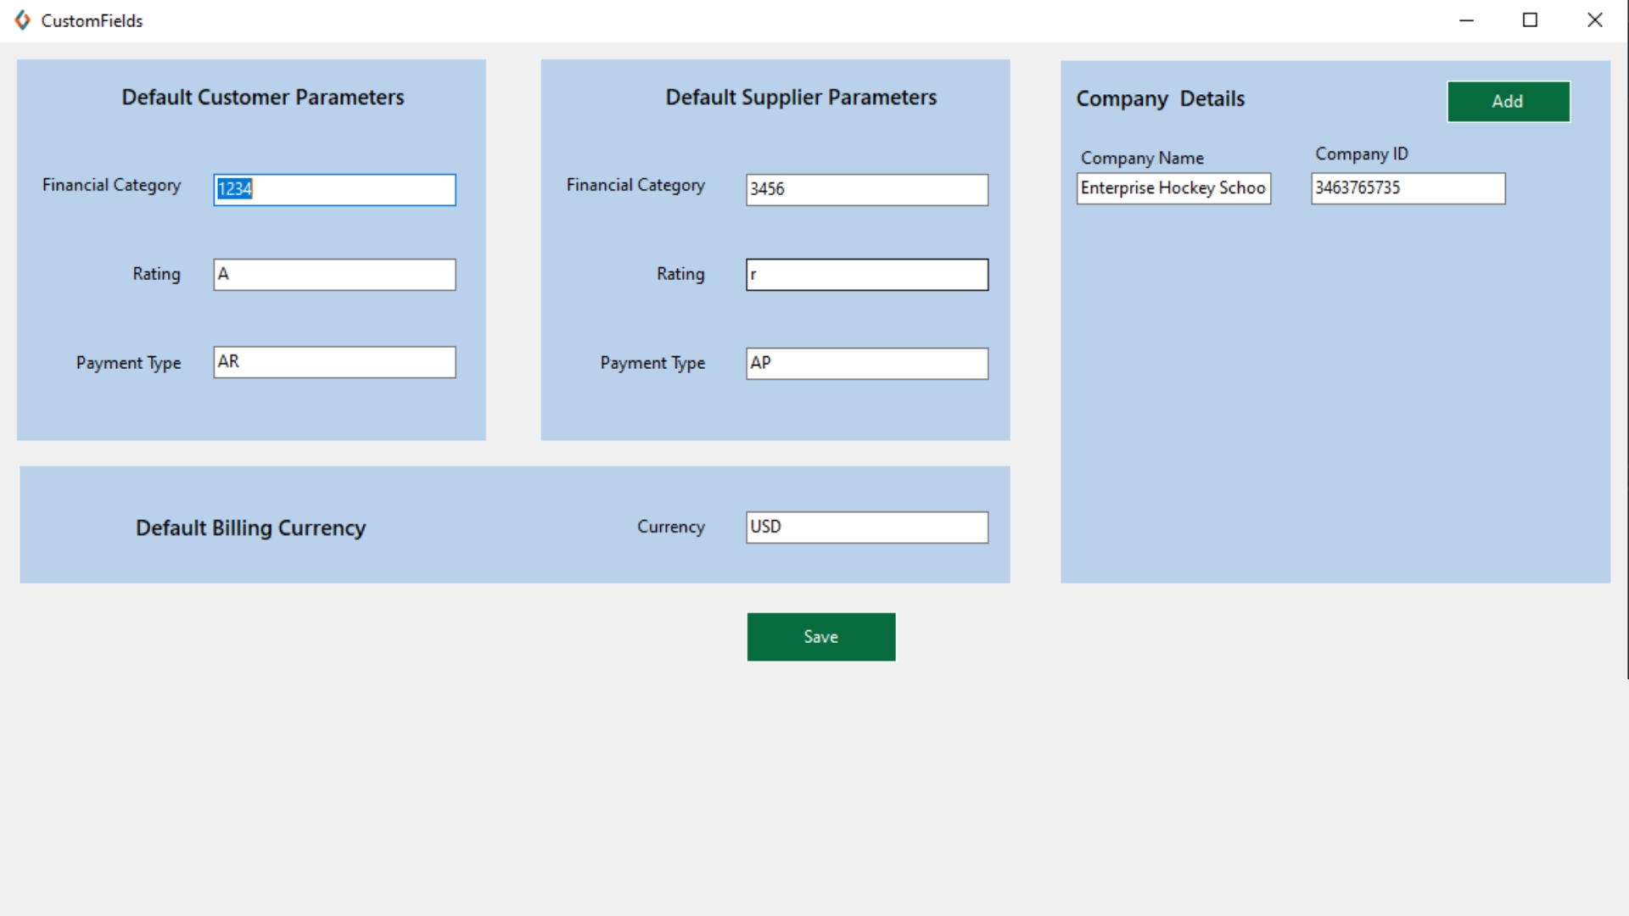Click the Rating field under Default Customer Parameters
This screenshot has width=1629, height=916.
tap(334, 274)
